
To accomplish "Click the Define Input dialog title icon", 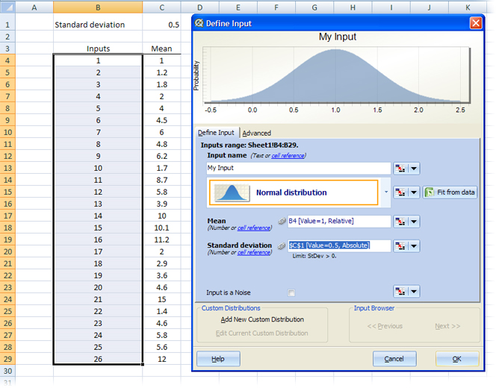I will coord(199,23).
